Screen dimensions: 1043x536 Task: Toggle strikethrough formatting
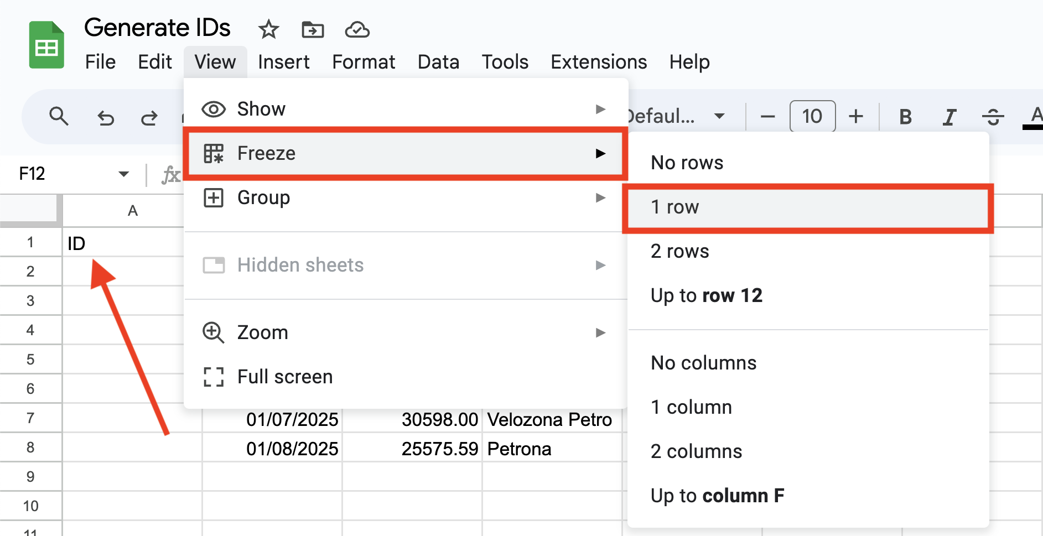[x=993, y=117]
